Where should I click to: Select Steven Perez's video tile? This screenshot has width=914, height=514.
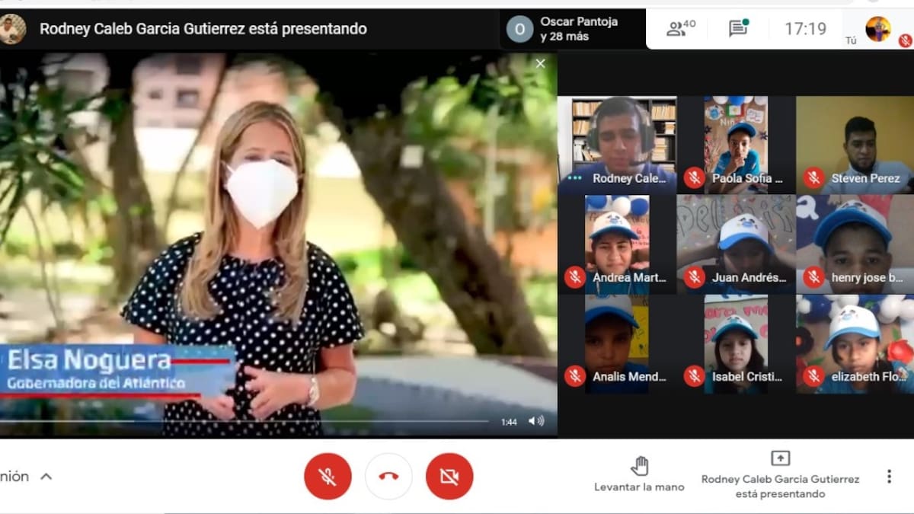point(854,145)
